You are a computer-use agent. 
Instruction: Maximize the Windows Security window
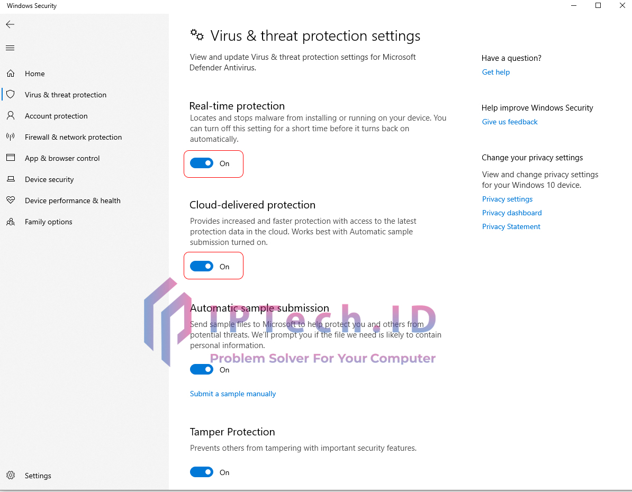point(598,6)
